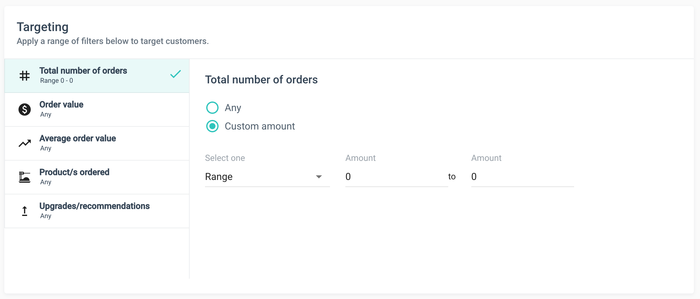Click the Product/s ordered icon
Screen dimensions: 700x299
(x=25, y=177)
